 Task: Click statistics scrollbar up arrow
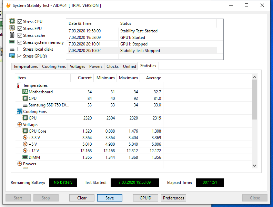pyautogui.click(x=254, y=77)
